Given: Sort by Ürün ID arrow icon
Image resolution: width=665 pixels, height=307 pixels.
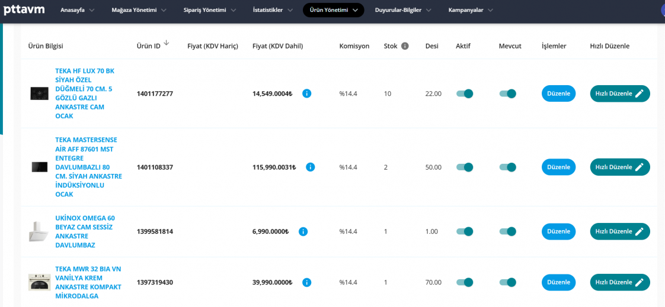Looking at the screenshot, I should tap(167, 43).
